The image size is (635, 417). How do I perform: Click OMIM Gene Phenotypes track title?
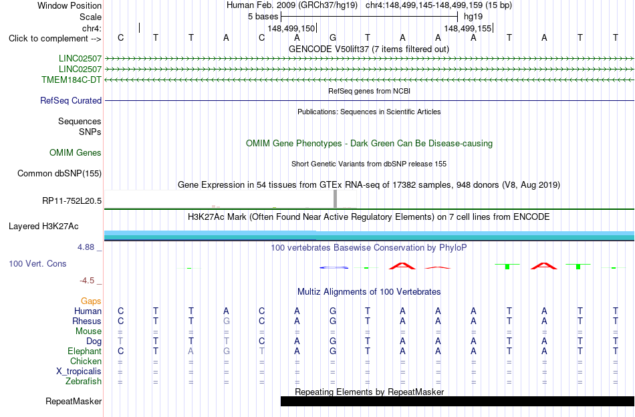coord(370,143)
